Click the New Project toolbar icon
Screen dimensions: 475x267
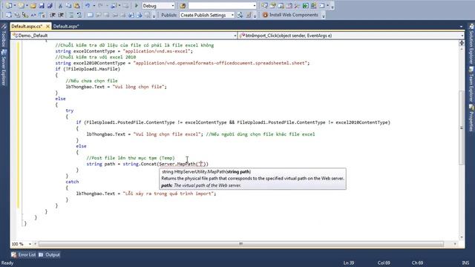click(8, 6)
